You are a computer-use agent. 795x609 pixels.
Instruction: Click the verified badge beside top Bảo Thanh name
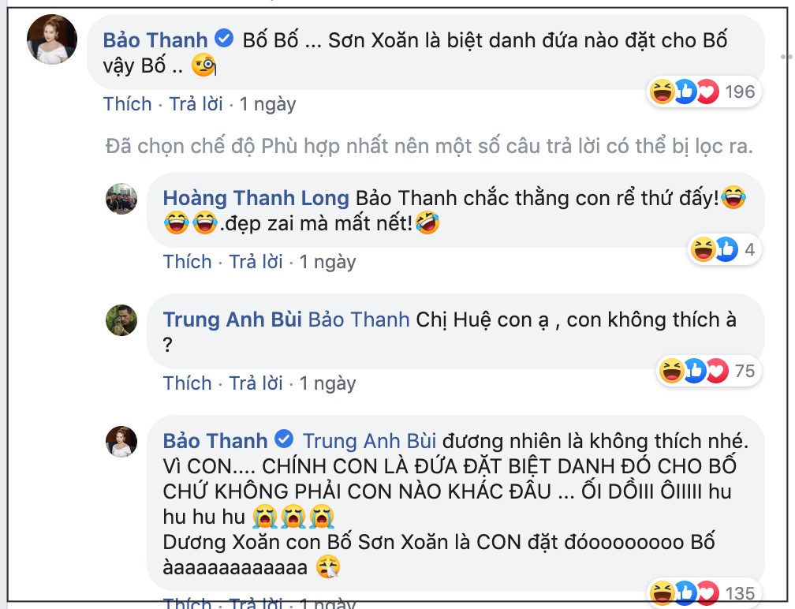point(224,39)
